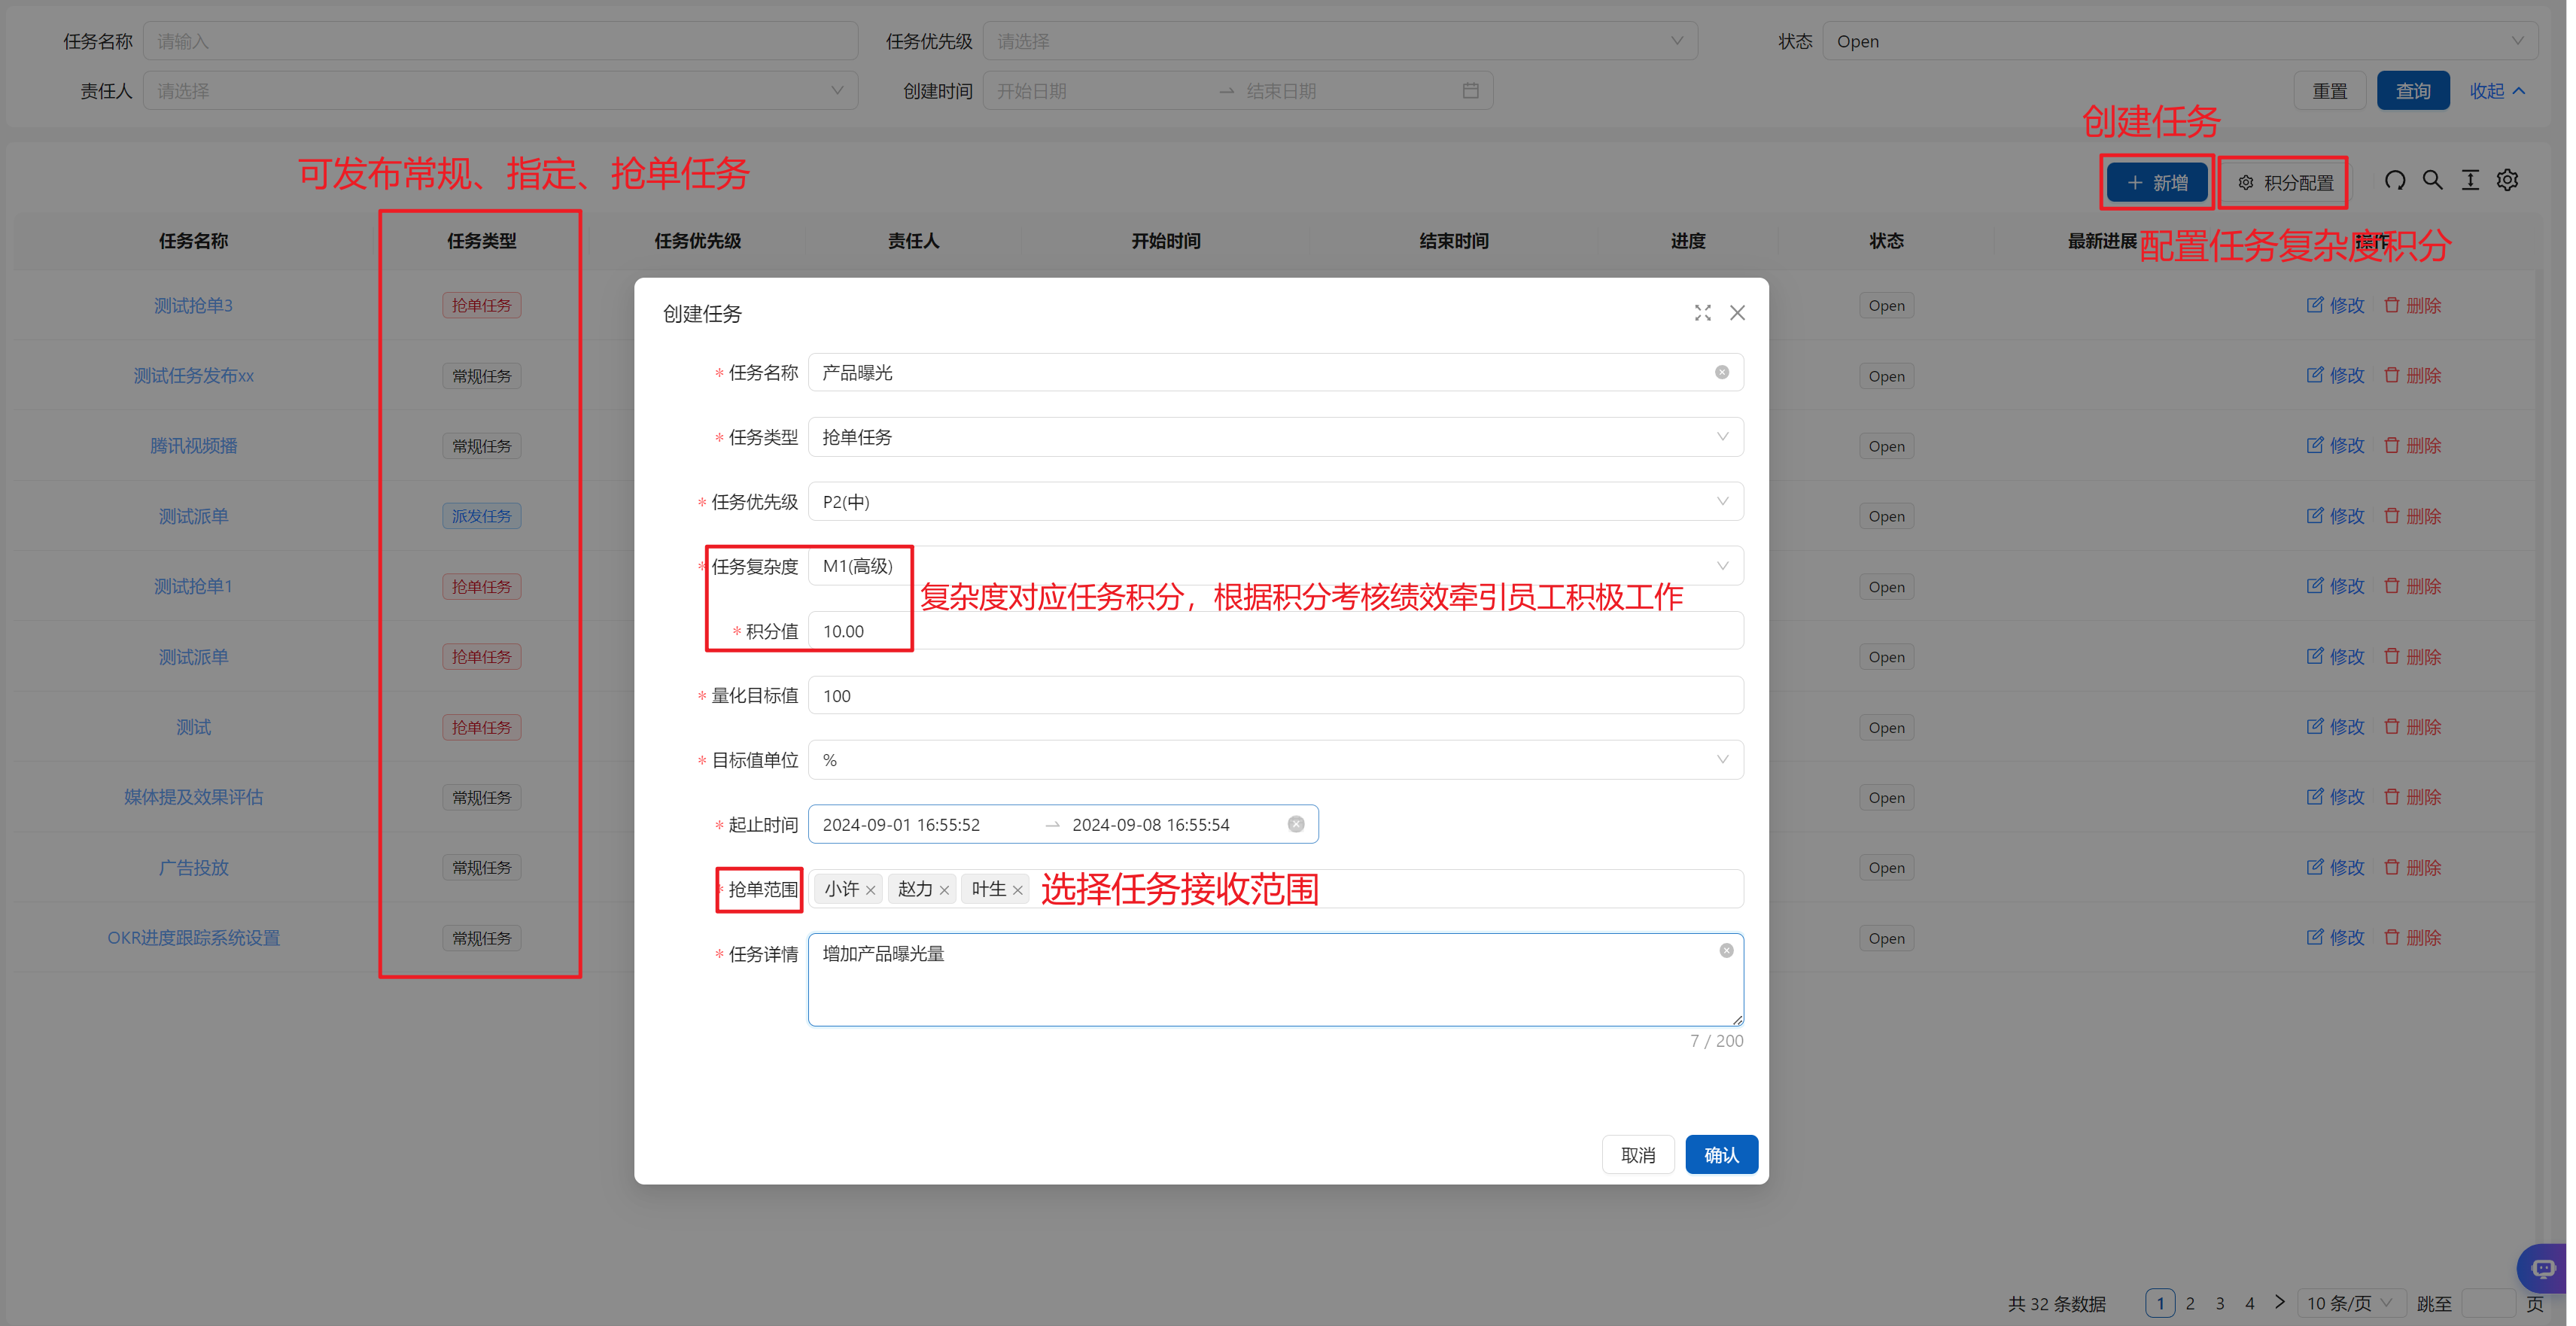Click the 确认 button to confirm
The height and width of the screenshot is (1326, 2576).
(1721, 1154)
